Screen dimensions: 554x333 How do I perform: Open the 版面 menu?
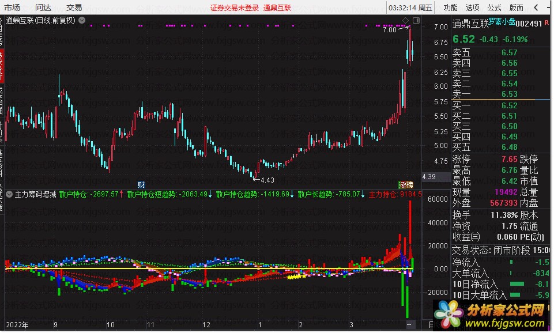tap(516, 7)
